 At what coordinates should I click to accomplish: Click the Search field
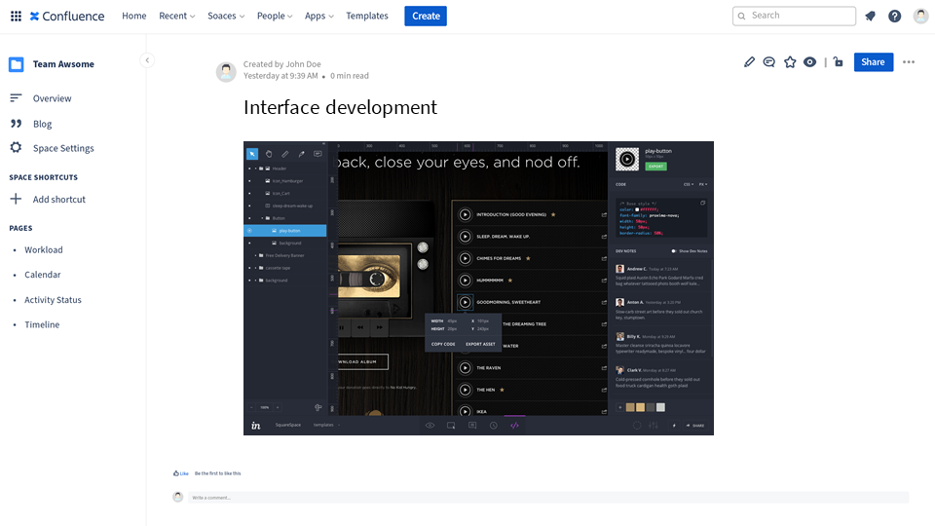click(x=795, y=17)
